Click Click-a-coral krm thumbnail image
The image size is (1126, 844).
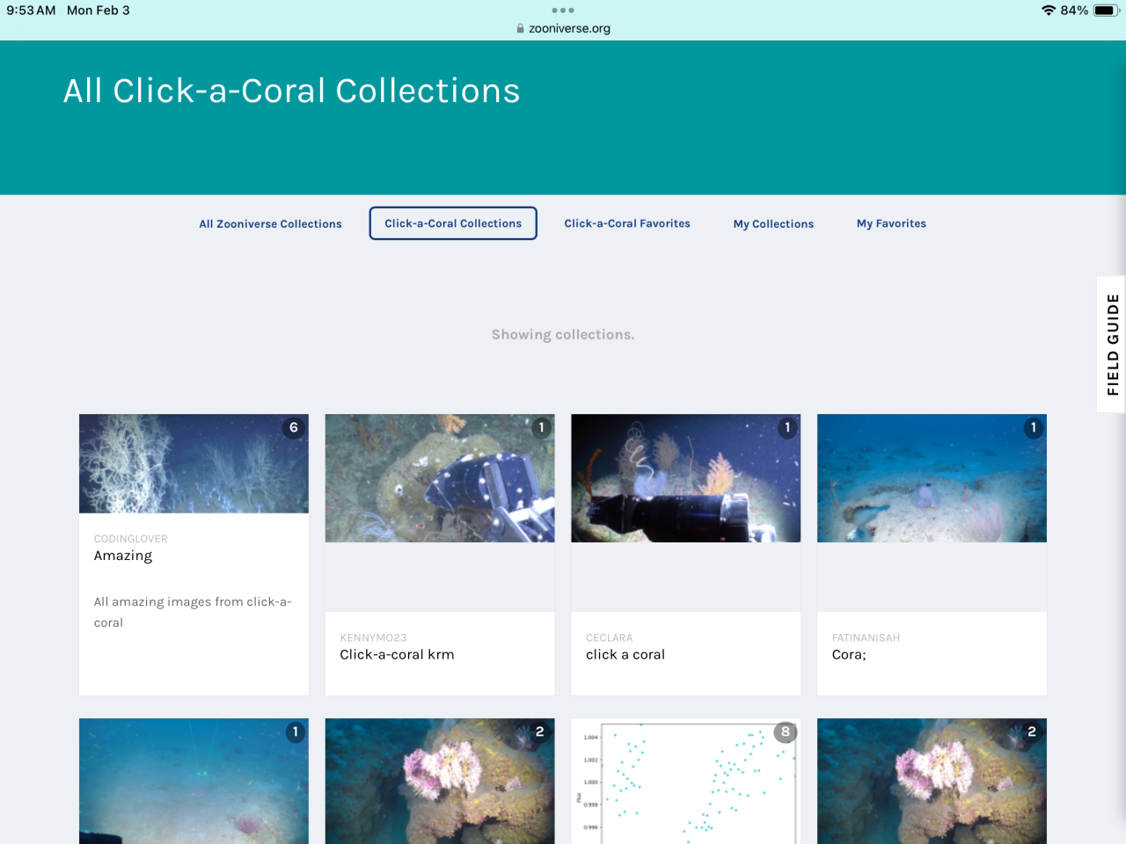(440, 478)
